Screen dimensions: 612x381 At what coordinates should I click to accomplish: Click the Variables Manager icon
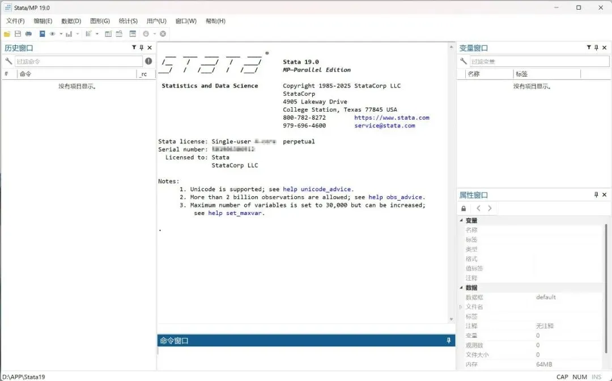click(x=133, y=34)
